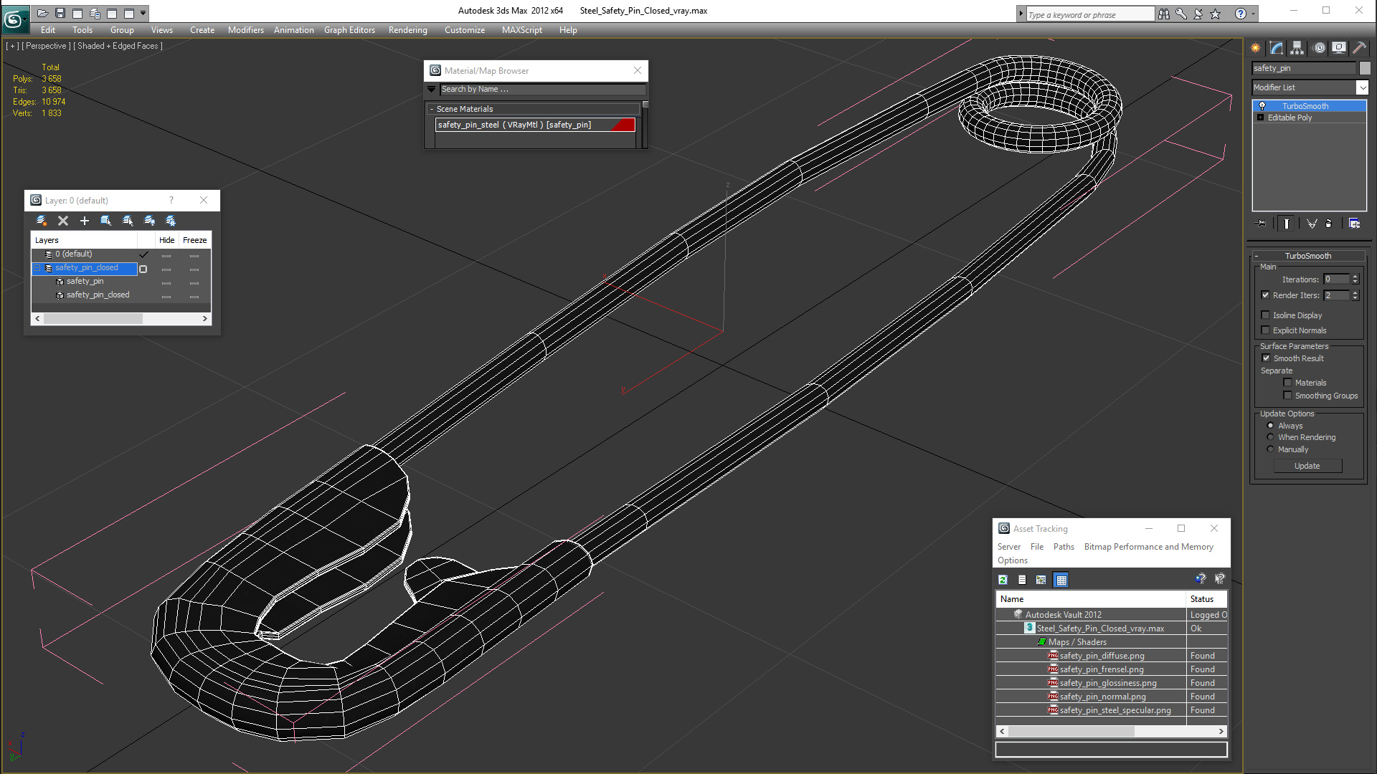
Task: Click Remove Modifier from stack icon
Action: (1329, 224)
